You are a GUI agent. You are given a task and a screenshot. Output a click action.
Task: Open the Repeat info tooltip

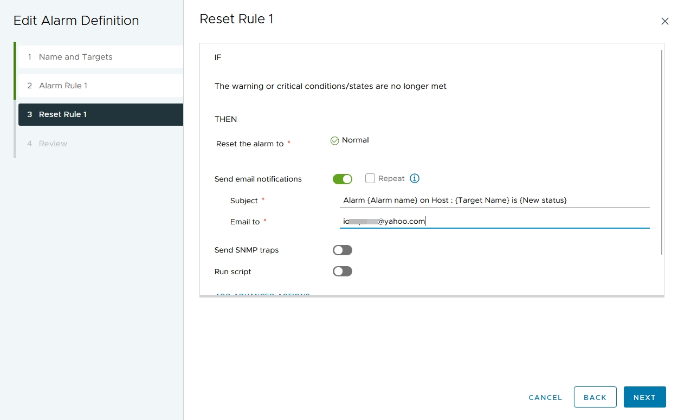(415, 178)
